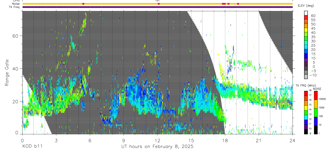Click the NOISE legend label "1000"
The width and height of the screenshot is (329, 152).
(321, 107)
